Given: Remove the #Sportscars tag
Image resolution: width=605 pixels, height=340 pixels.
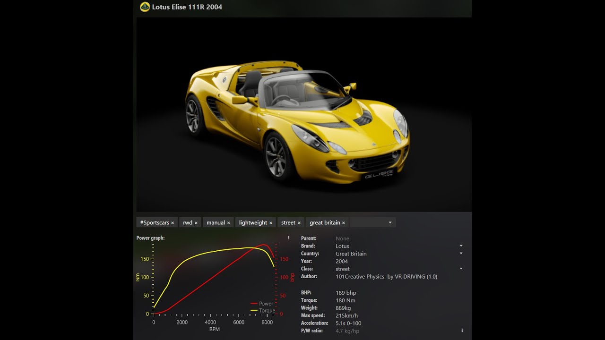Looking at the screenshot, I should 173,223.
